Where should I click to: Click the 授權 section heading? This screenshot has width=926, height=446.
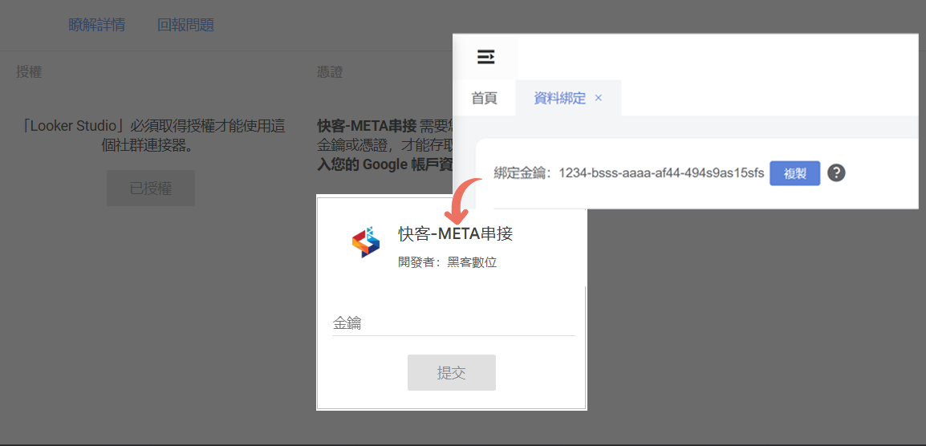[29, 72]
